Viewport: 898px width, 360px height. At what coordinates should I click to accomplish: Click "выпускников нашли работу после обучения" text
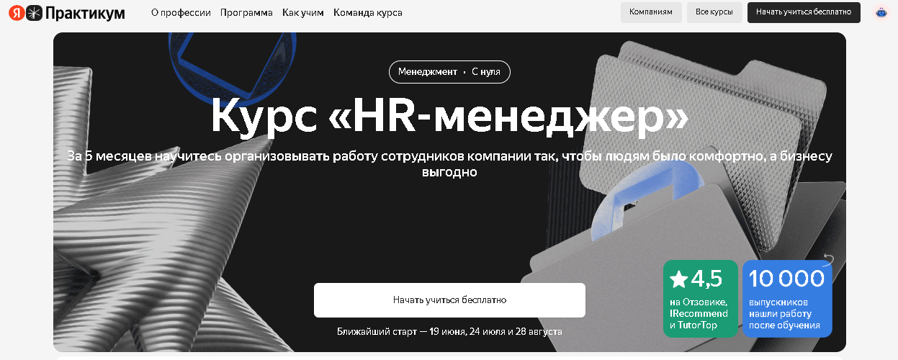784,314
